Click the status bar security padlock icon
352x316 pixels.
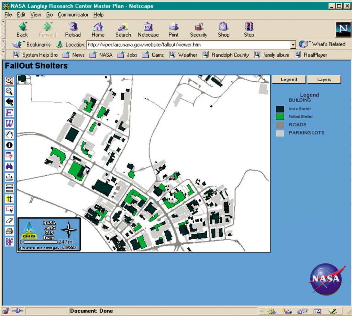click(x=6, y=311)
